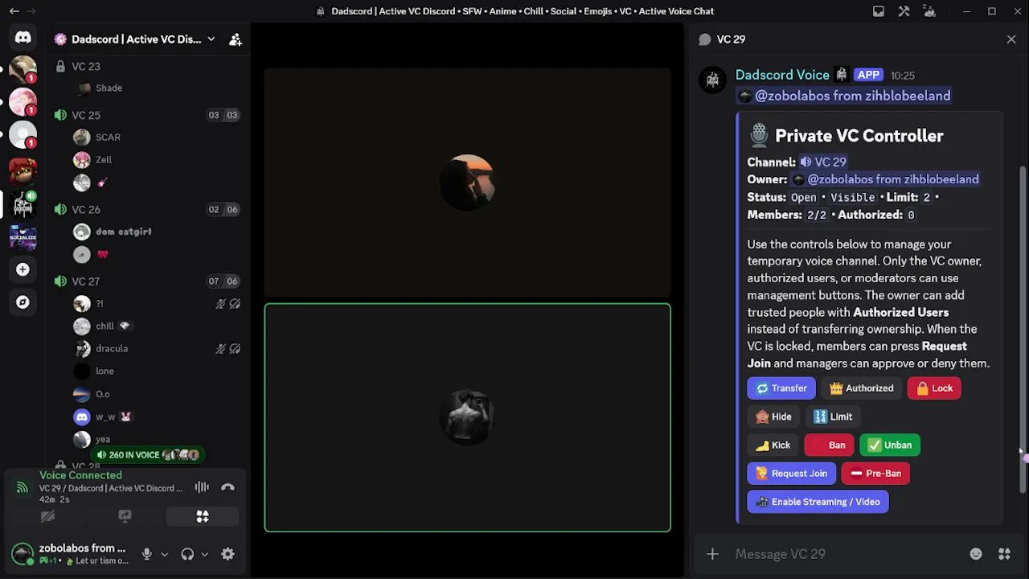The width and height of the screenshot is (1029, 579).
Task: Click the @zobolabos mention above the embed
Action: (x=844, y=96)
